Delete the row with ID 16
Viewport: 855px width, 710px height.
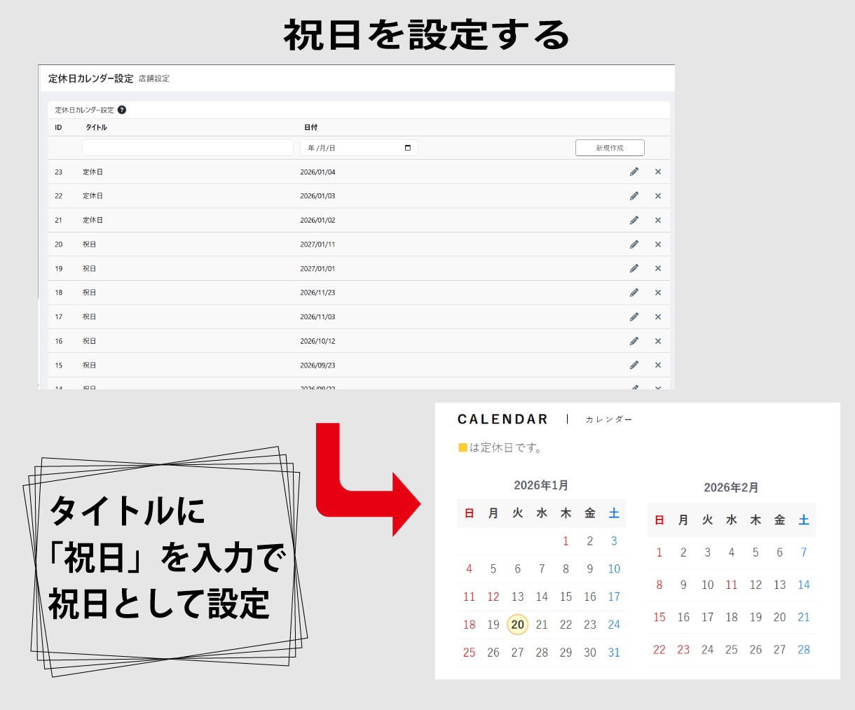coord(658,341)
